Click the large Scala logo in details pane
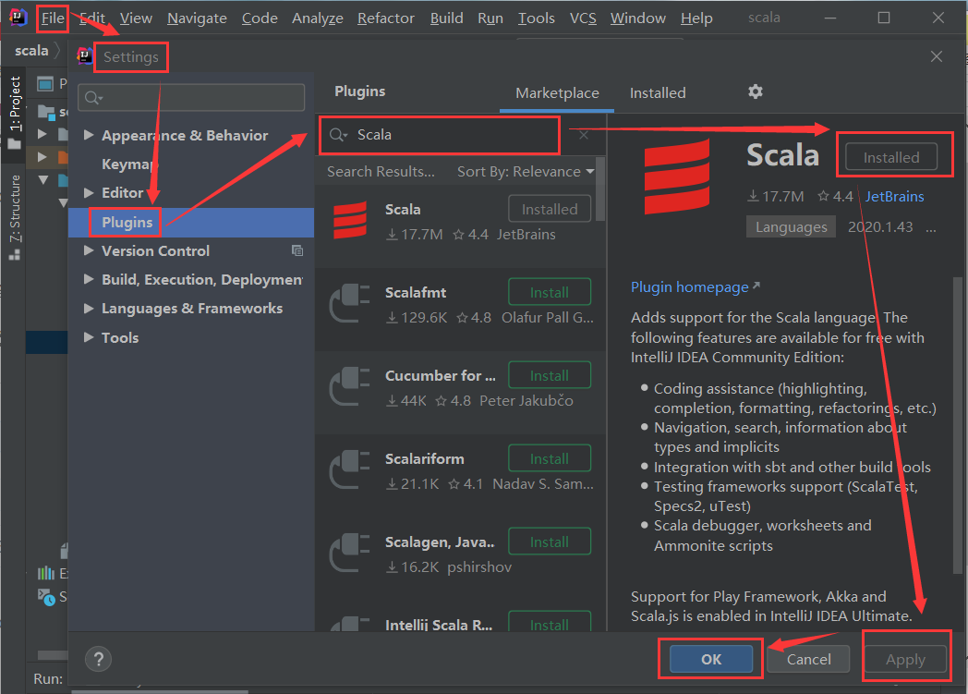The height and width of the screenshot is (694, 968). click(677, 177)
